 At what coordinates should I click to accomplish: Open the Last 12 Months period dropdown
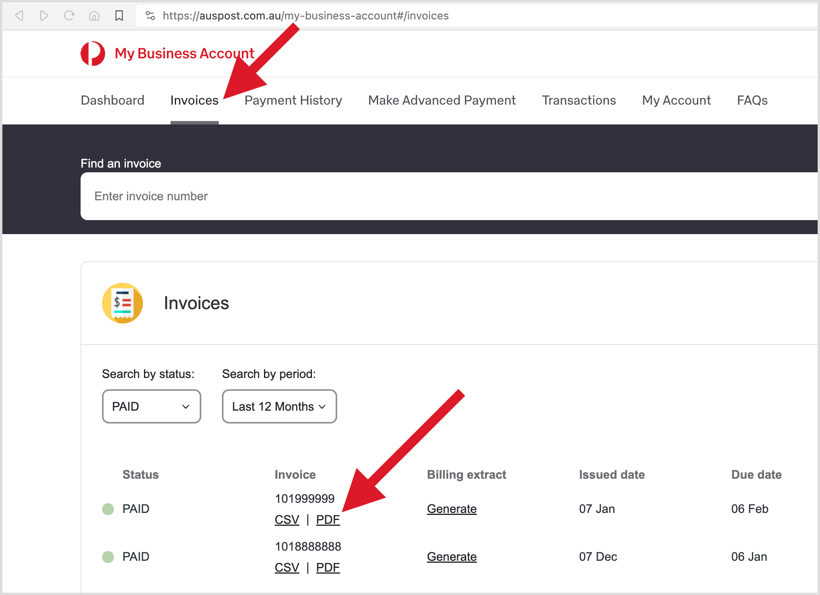tap(279, 406)
